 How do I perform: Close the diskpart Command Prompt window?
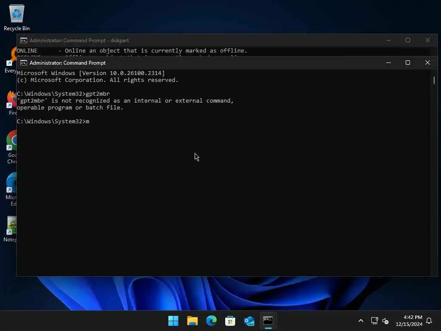tap(428, 40)
